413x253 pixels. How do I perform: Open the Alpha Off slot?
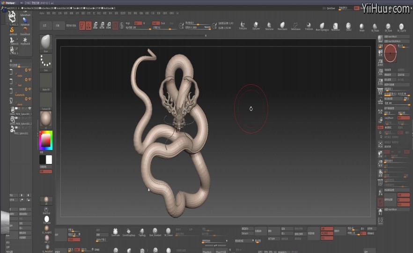point(46,82)
